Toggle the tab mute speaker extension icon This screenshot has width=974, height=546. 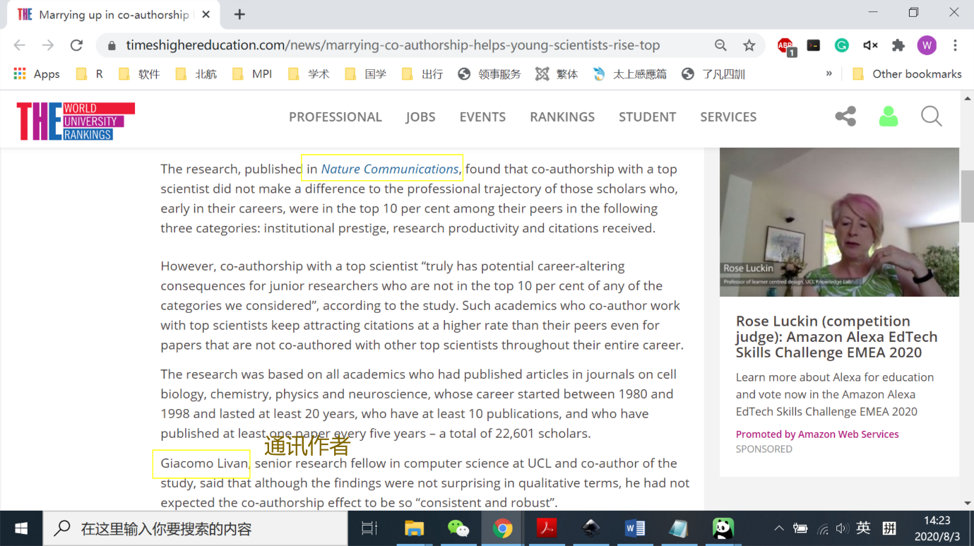pos(870,45)
